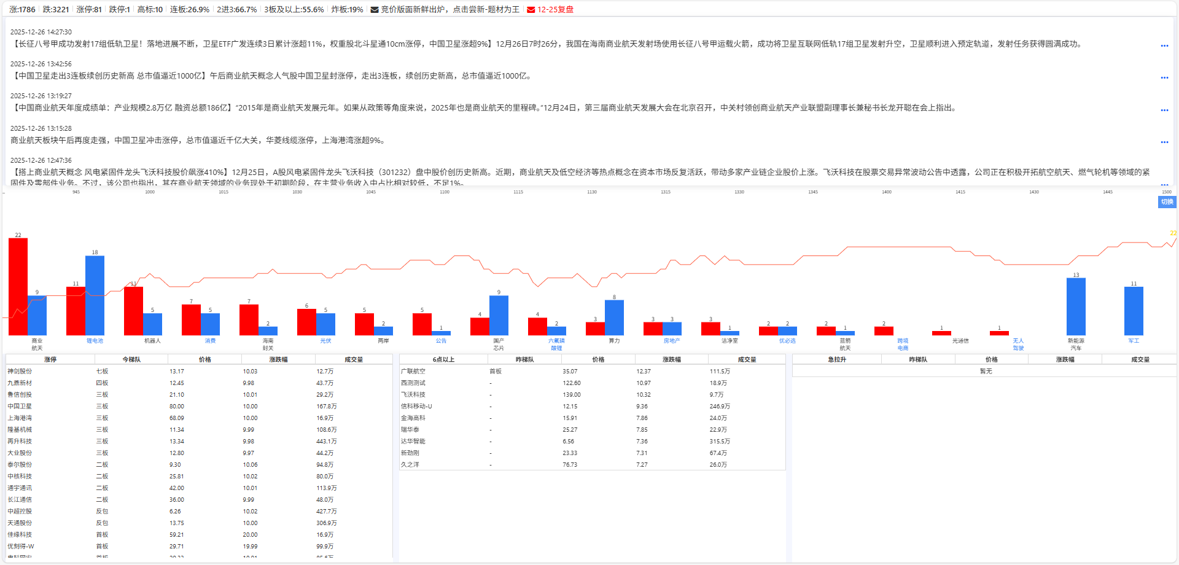1179x565 pixels.
Task: Expand the 13:19:27 news item with ellipsis
Action: [x=1164, y=111]
